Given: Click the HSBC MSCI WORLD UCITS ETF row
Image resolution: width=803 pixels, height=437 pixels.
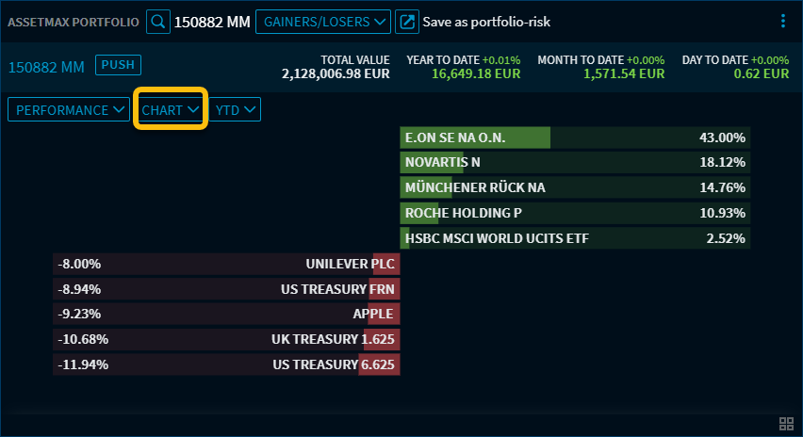Looking at the screenshot, I should [575, 238].
